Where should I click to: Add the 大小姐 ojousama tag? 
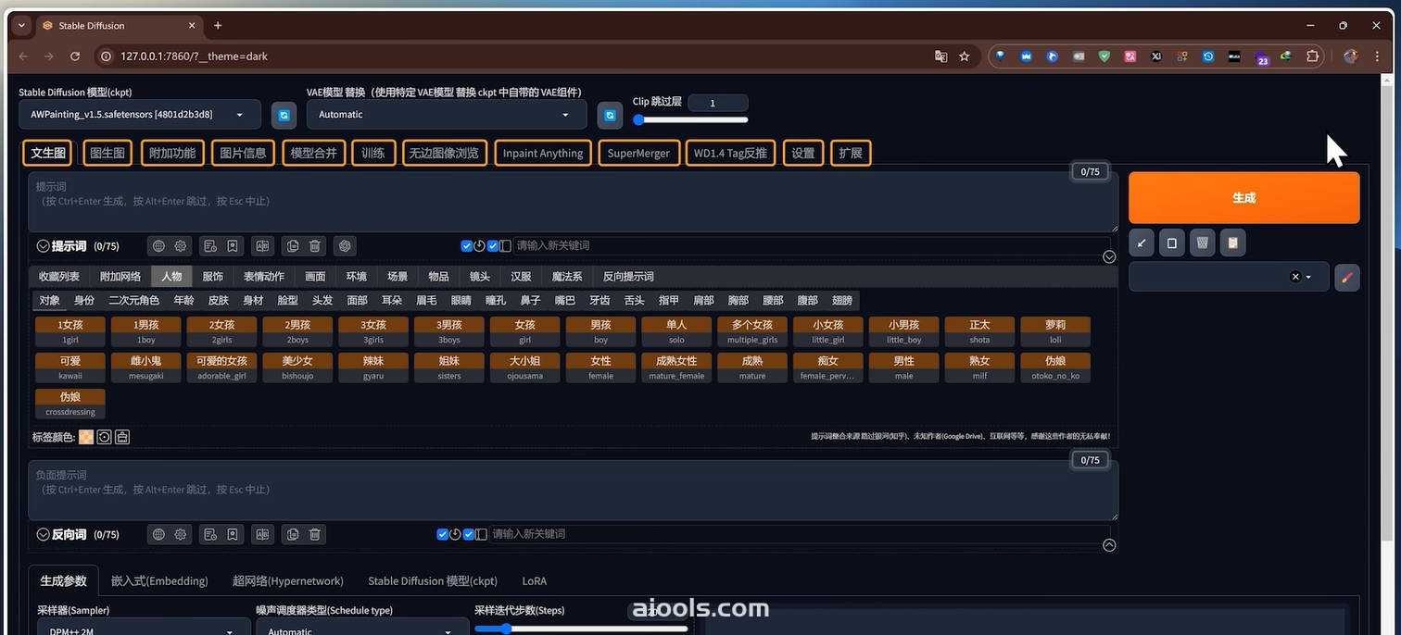524,367
